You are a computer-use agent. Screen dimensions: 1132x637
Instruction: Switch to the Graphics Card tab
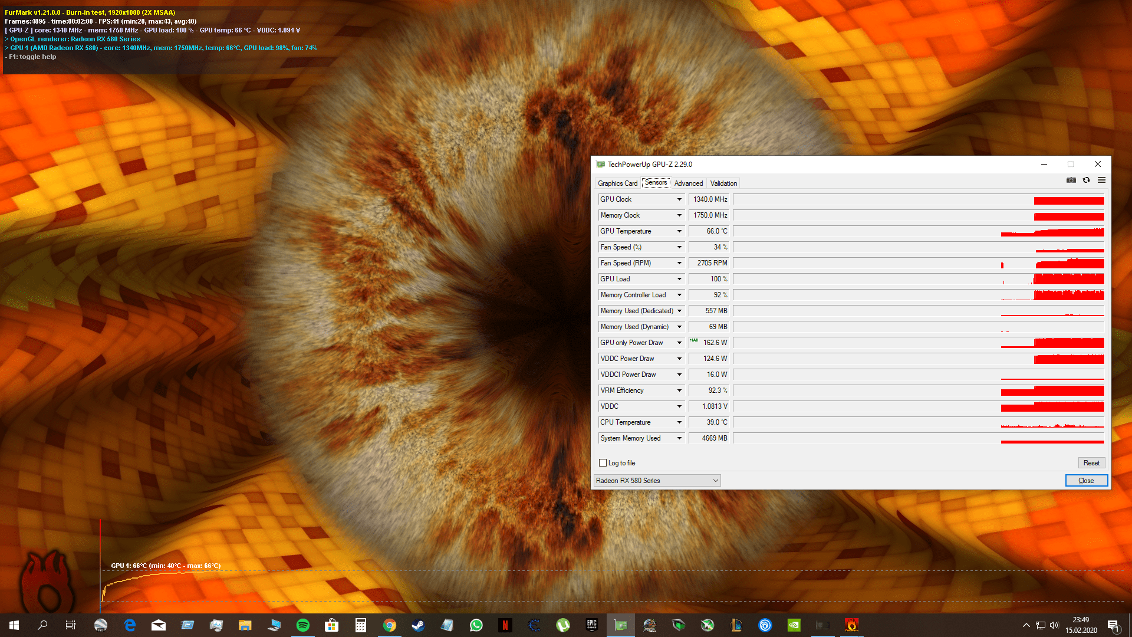click(617, 183)
